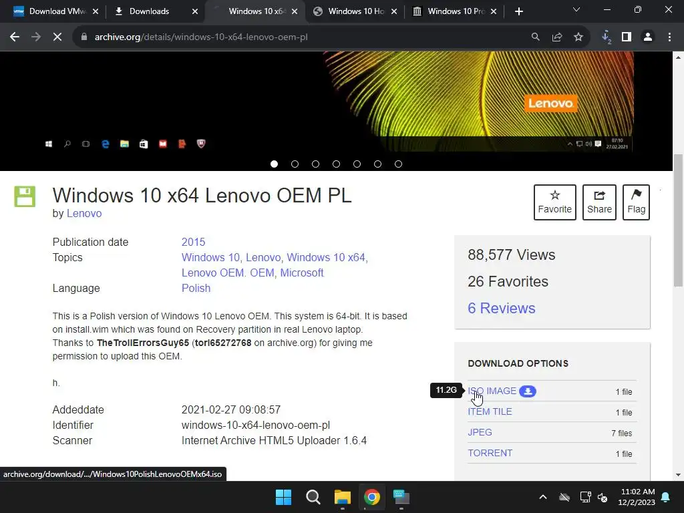Open the notifications bell
Image resolution: width=684 pixels, height=513 pixels.
pos(666,497)
